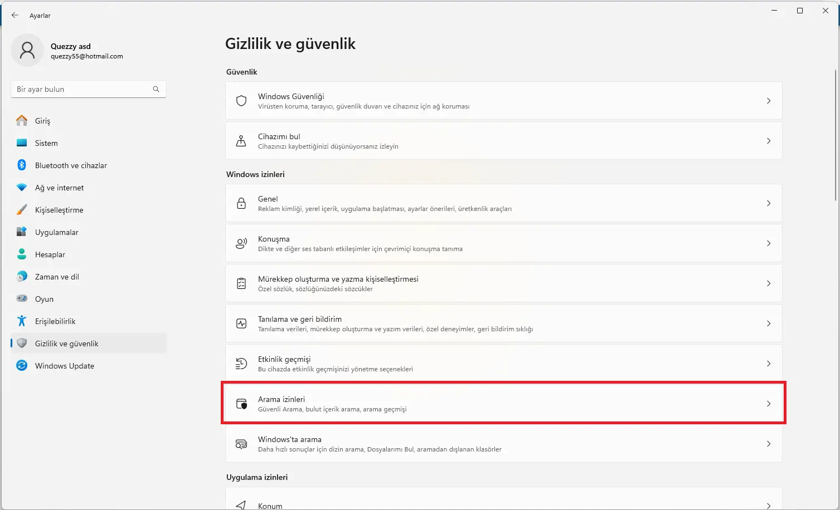Viewport: 840px width, 510px height.
Task: Open the Konum permission row
Action: (x=504, y=499)
